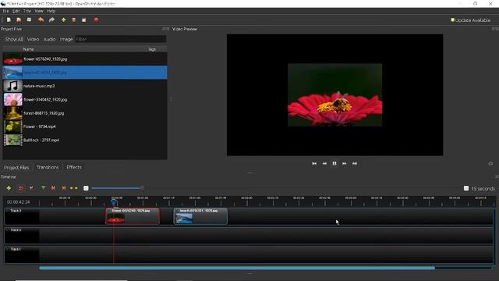Jump to the start of the preview

click(x=314, y=163)
